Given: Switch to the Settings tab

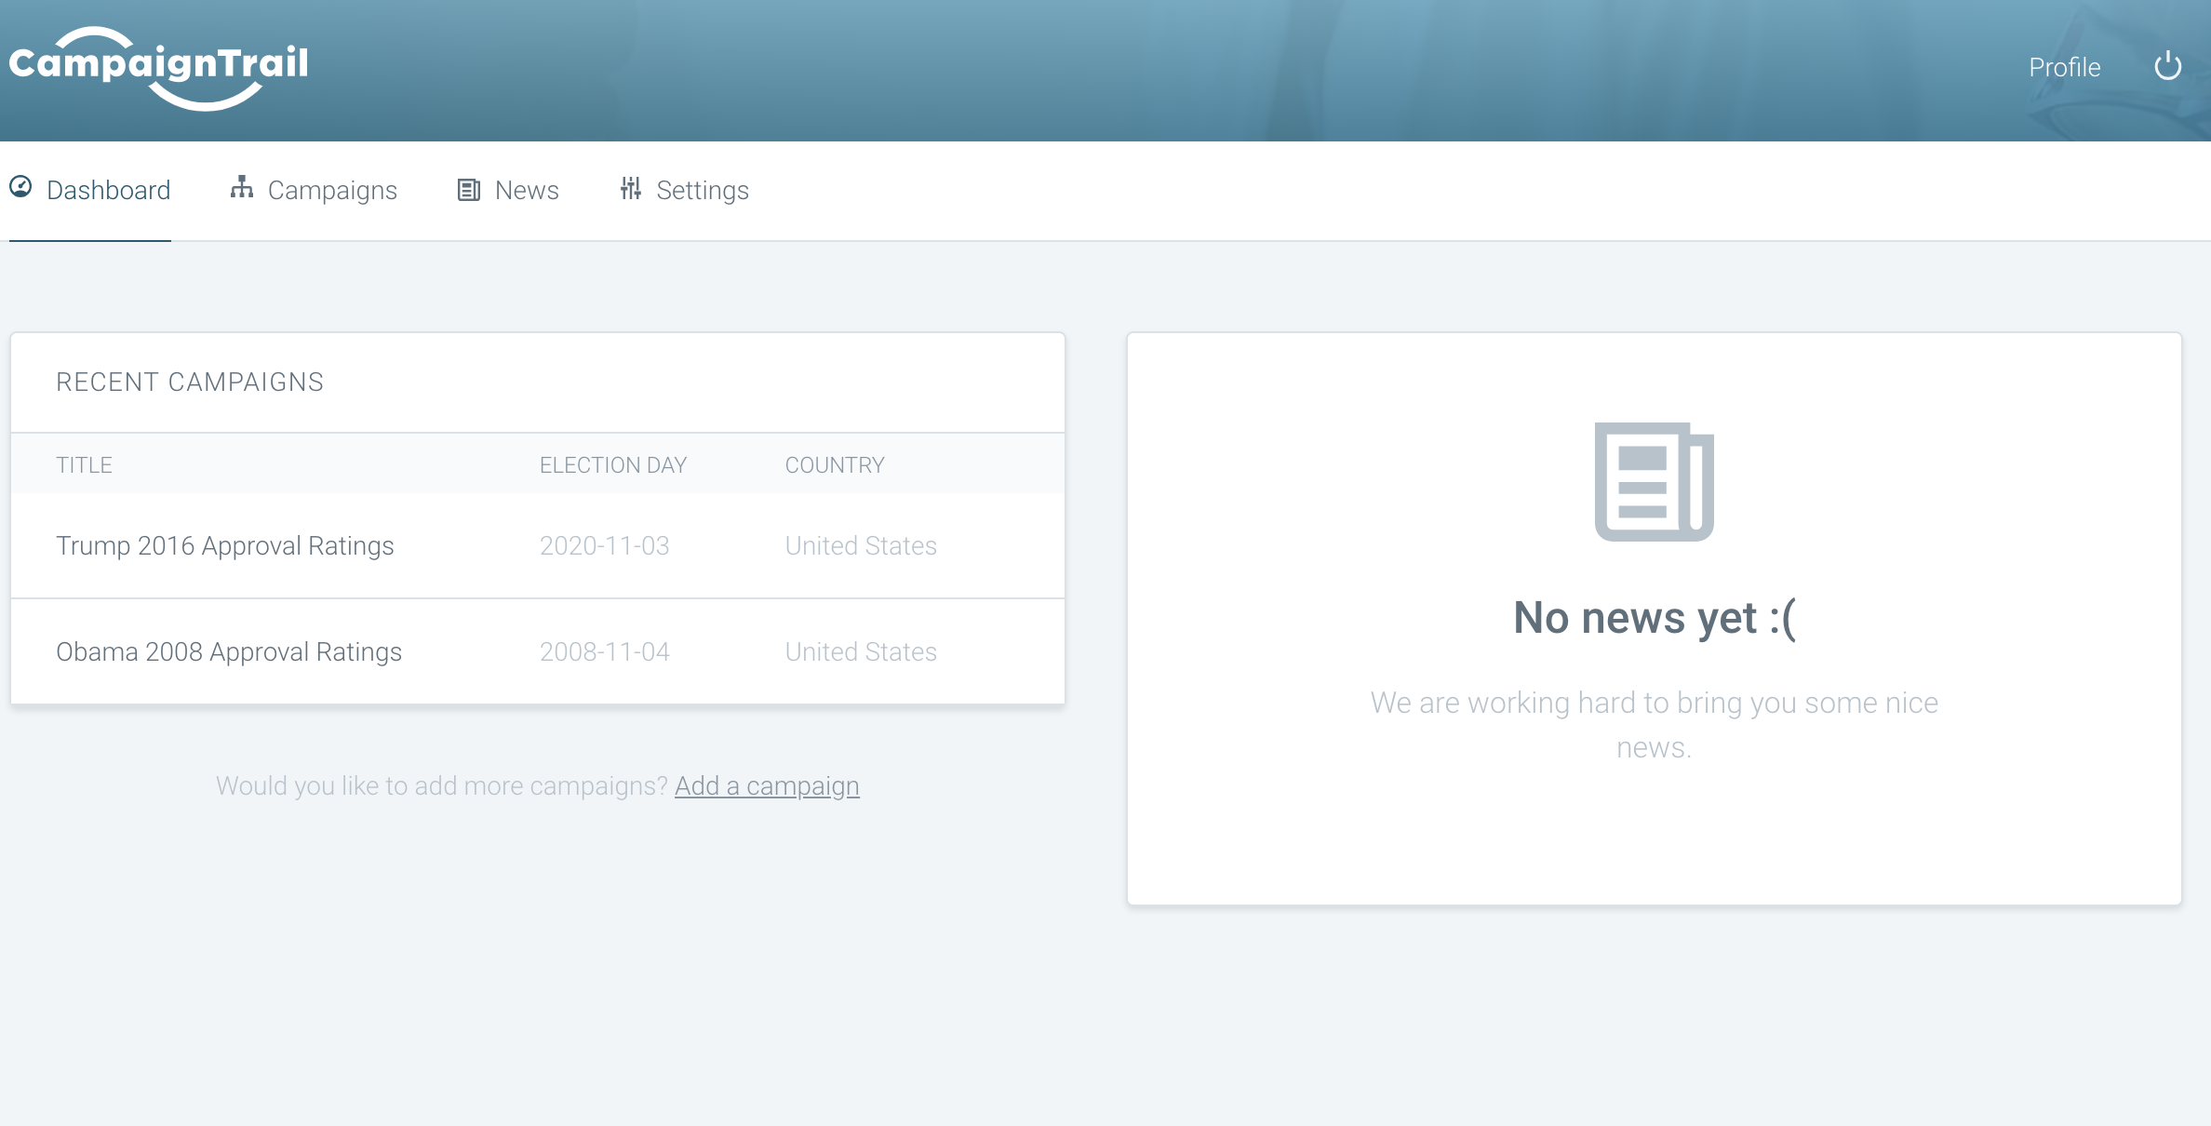Looking at the screenshot, I should pyautogui.click(x=703, y=190).
